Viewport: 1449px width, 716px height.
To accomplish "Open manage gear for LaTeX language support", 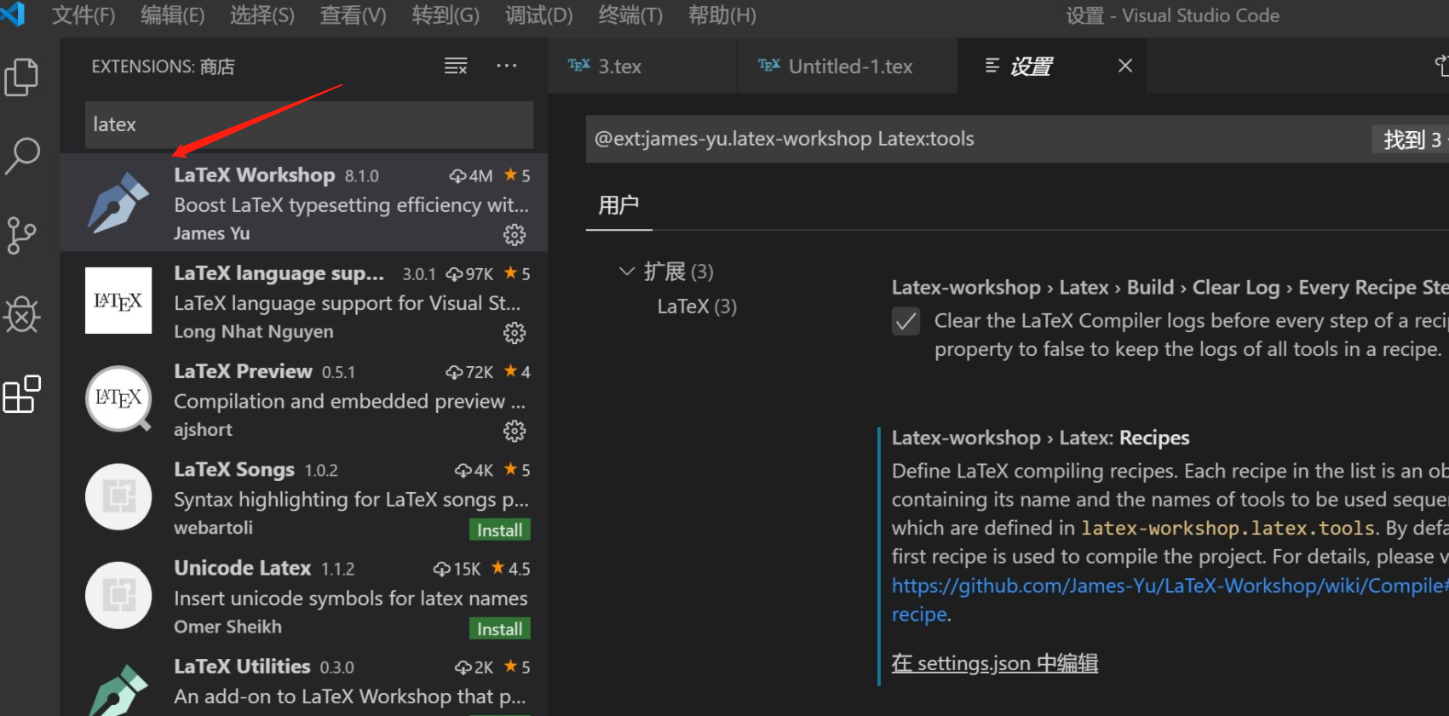I will (x=515, y=332).
